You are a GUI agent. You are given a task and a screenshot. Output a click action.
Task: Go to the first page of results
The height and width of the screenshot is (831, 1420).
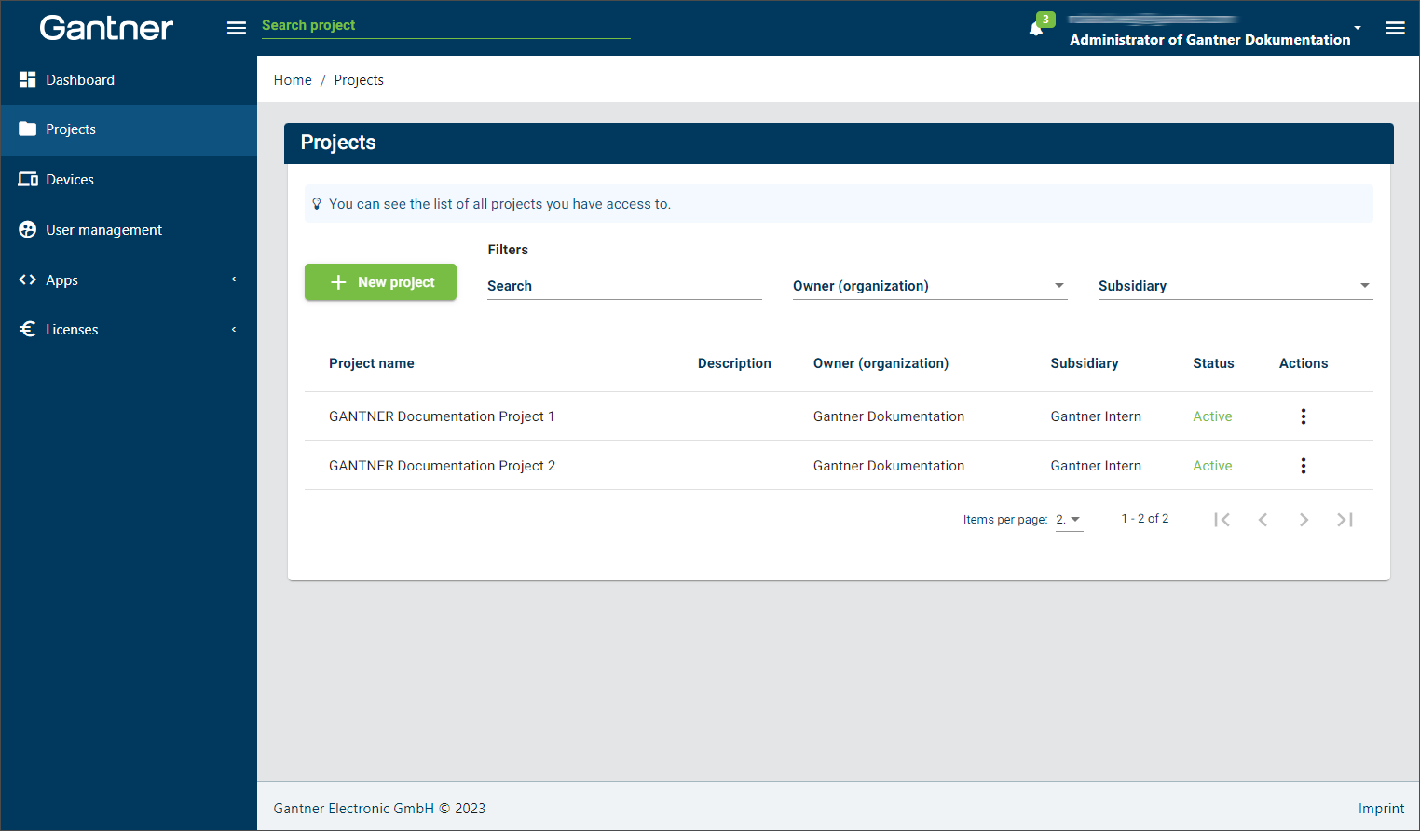1222,520
